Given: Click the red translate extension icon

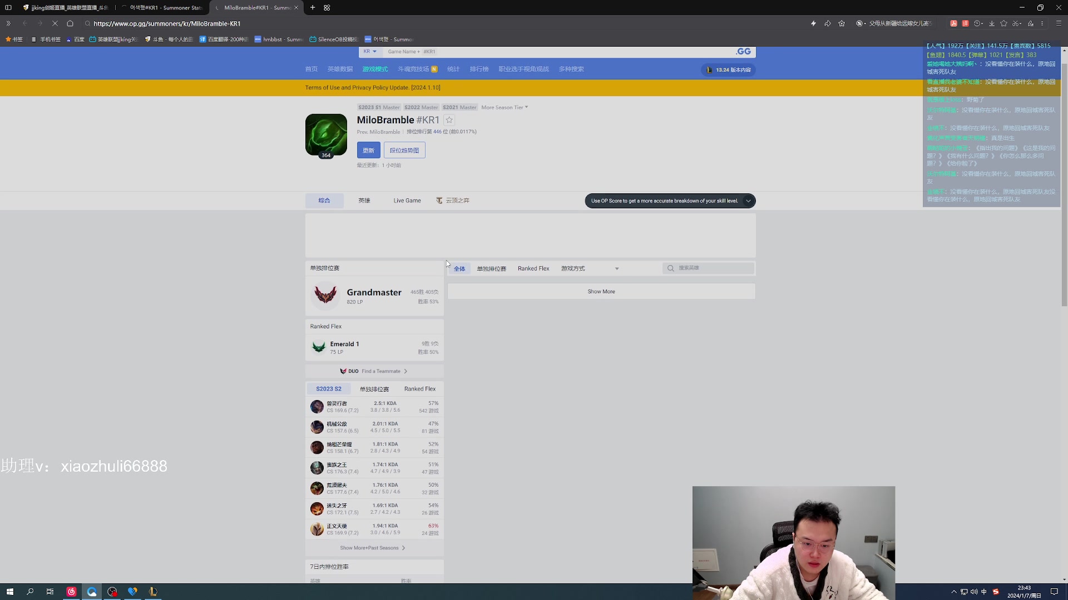Looking at the screenshot, I should [965, 23].
